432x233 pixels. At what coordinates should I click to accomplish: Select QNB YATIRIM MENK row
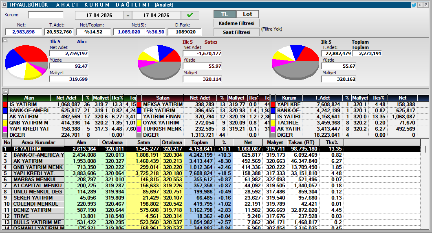pyautogui.click(x=212, y=167)
